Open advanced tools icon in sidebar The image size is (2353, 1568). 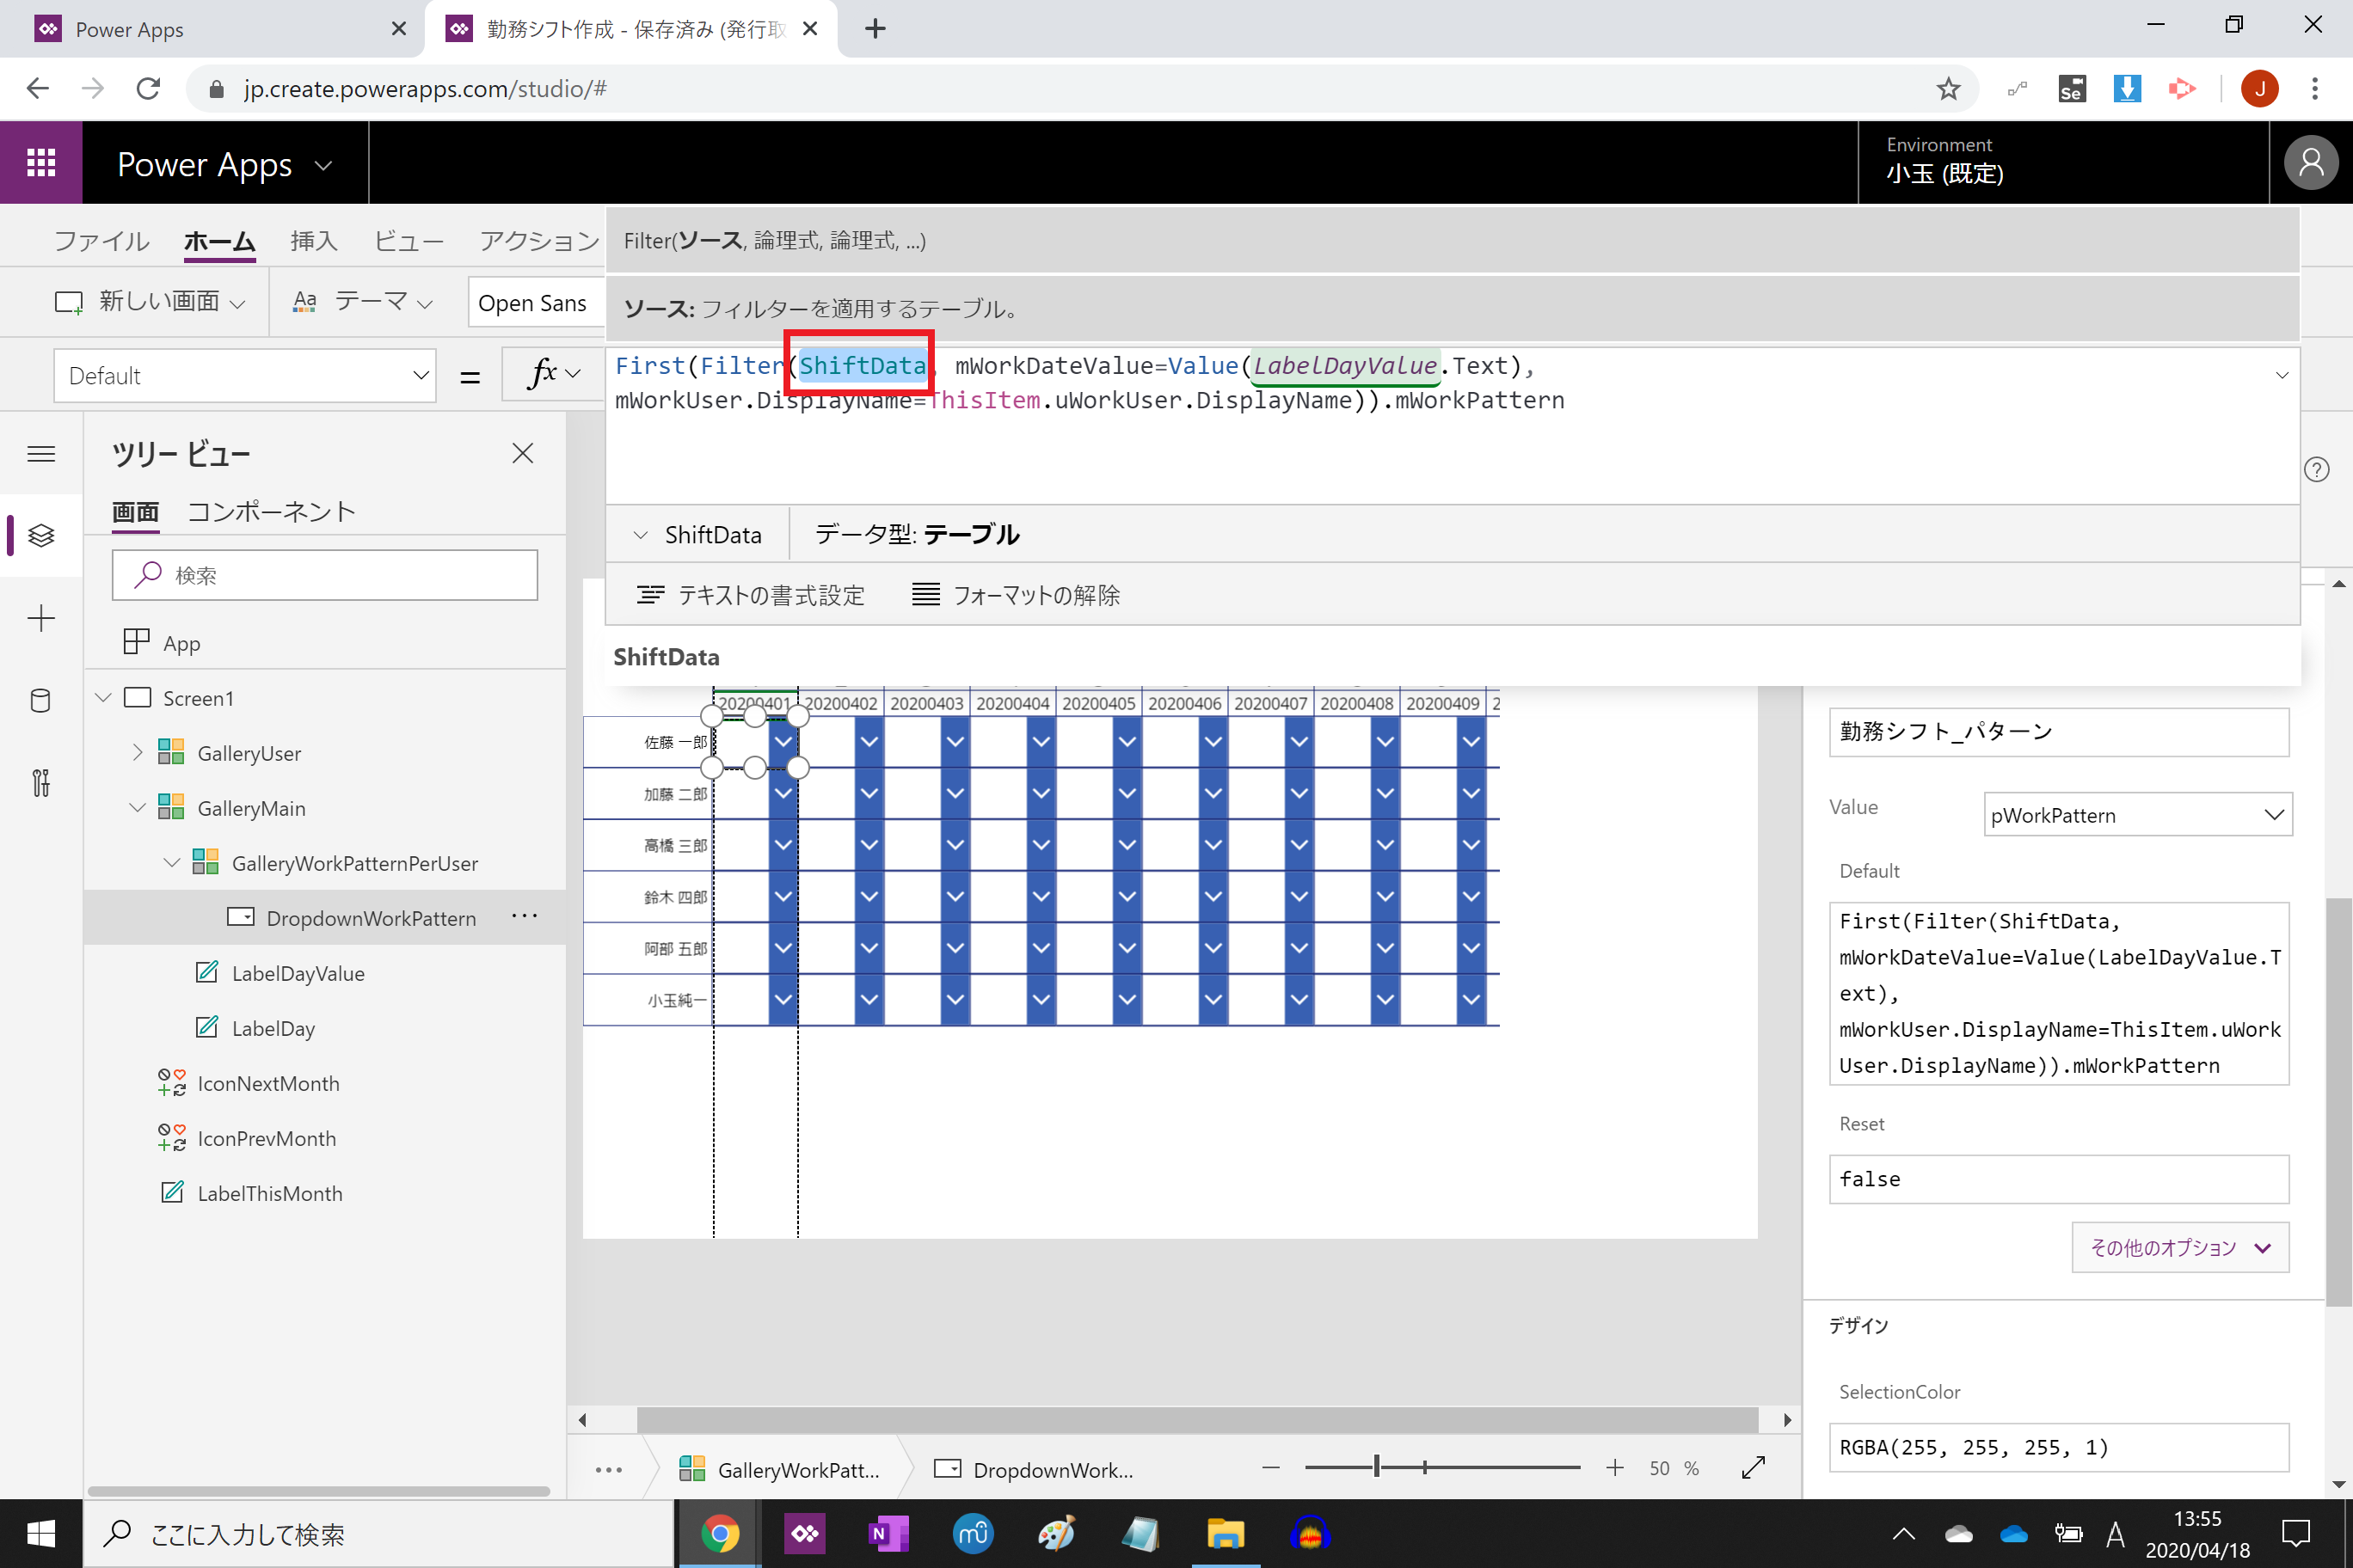pos(41,783)
